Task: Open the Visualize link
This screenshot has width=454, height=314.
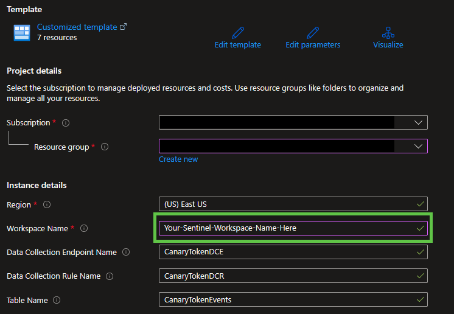Action: tap(388, 45)
